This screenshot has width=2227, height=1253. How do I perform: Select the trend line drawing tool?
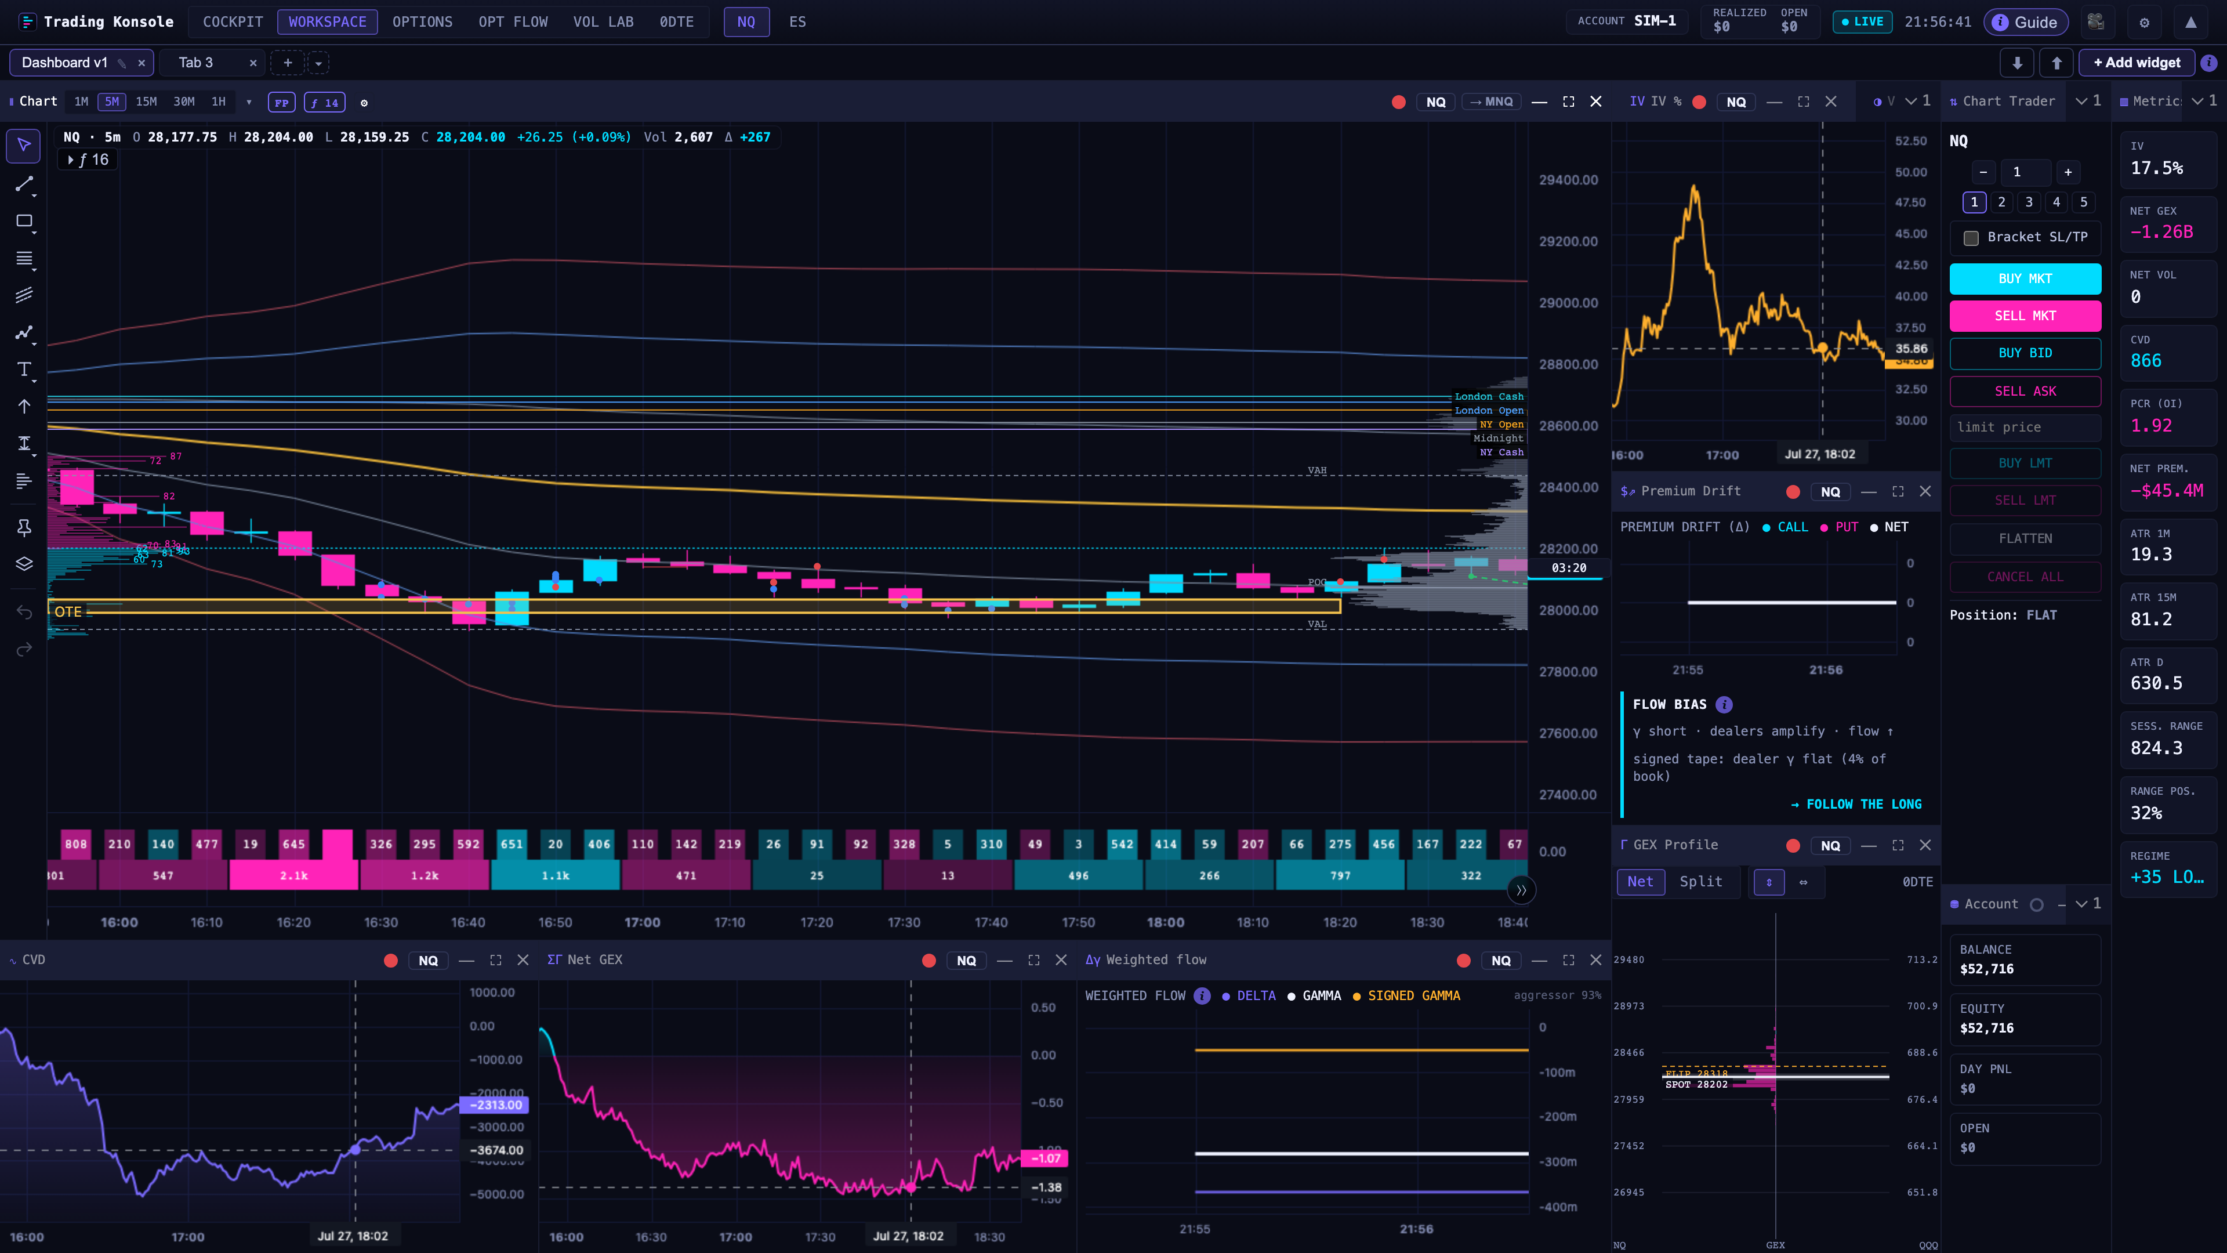[x=23, y=183]
